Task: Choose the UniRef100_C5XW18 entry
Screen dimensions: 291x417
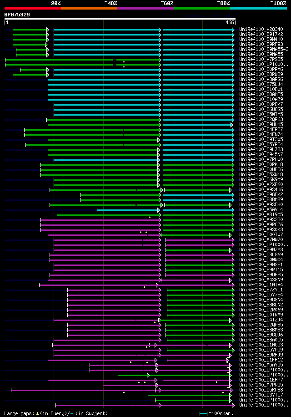Action: click(261, 175)
